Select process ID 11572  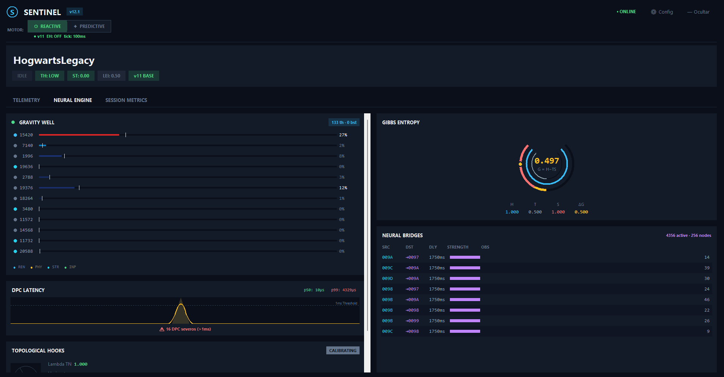click(x=26, y=219)
